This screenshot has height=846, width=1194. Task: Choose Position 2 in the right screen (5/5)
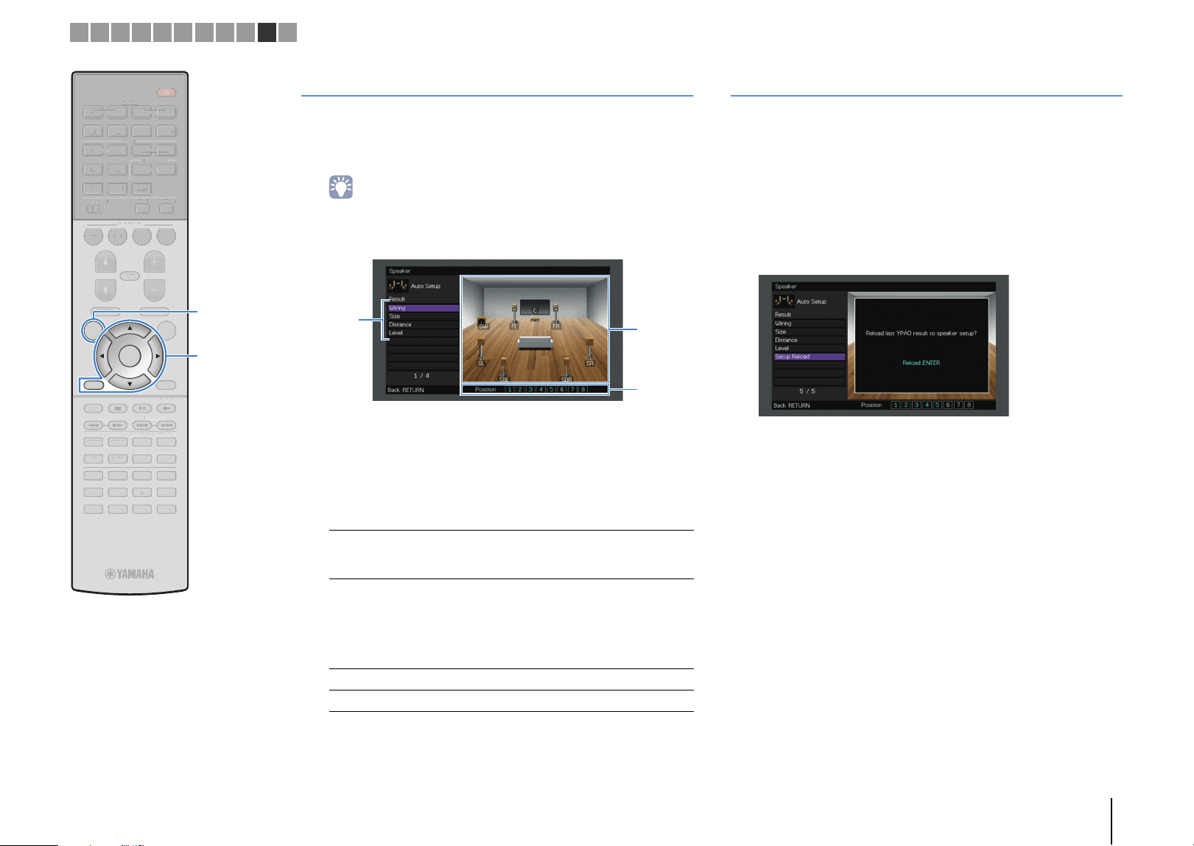pyautogui.click(x=906, y=405)
